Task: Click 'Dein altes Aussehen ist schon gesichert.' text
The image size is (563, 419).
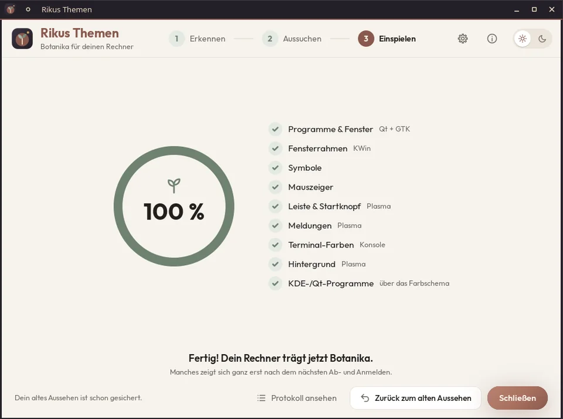Action: coord(78,398)
